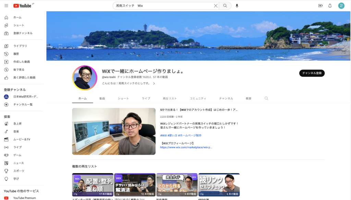The width and height of the screenshot is (351, 200).
Task: Open the account avatar menu
Action: click(341, 6)
